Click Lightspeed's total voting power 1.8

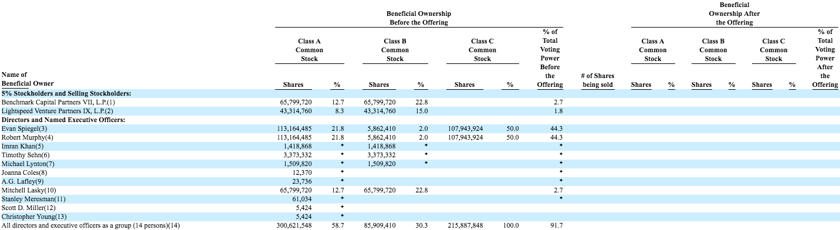click(558, 111)
